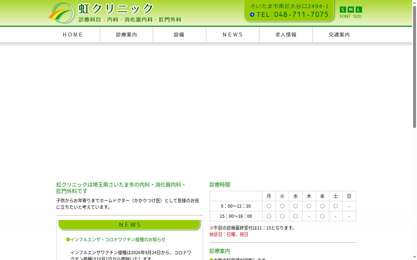
Task: Click the 土 column header
Action: 336,196
